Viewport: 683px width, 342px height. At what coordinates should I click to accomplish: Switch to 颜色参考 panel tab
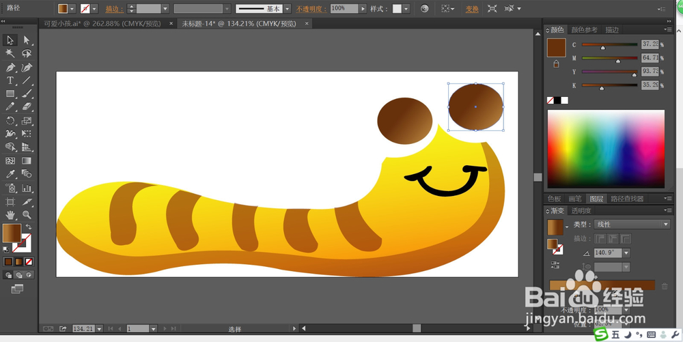click(584, 29)
